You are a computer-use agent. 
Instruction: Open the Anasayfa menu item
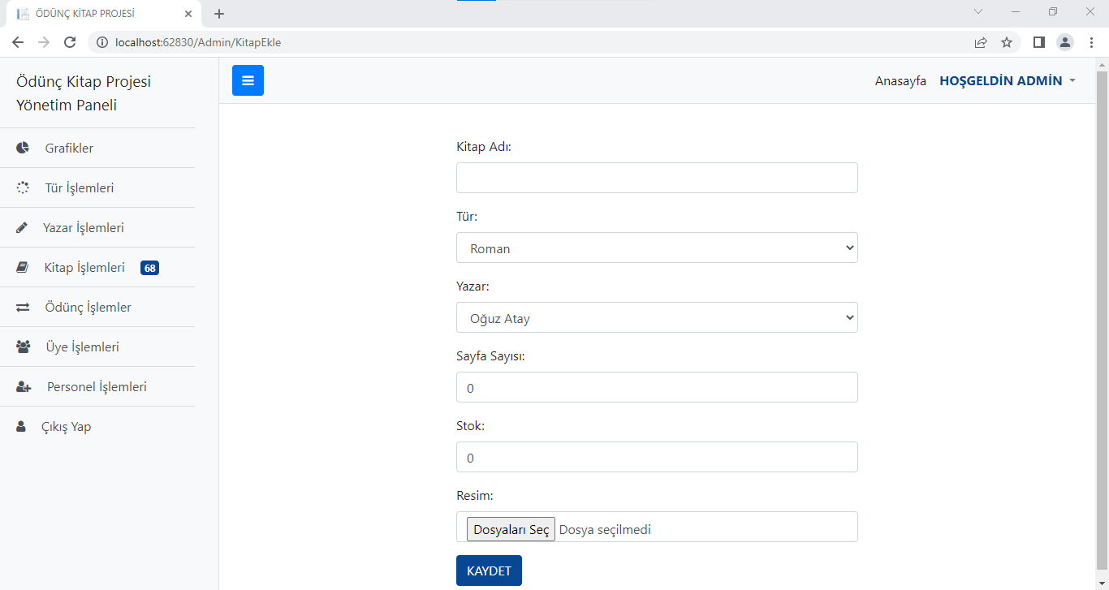point(900,80)
